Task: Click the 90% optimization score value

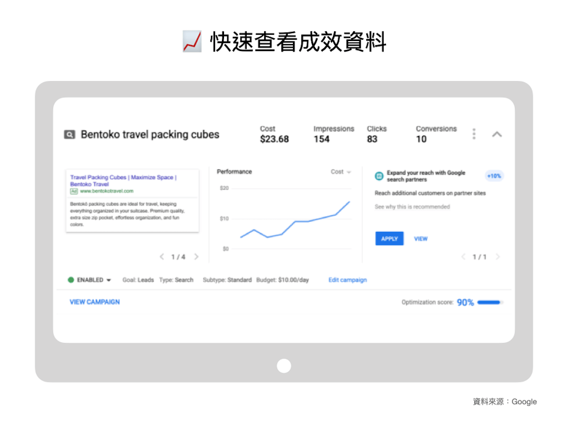Action: point(465,302)
